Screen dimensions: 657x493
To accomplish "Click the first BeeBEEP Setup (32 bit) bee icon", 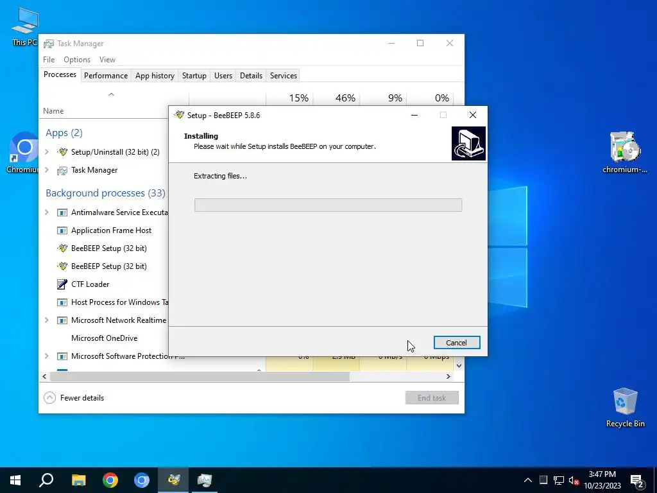I will [62, 248].
